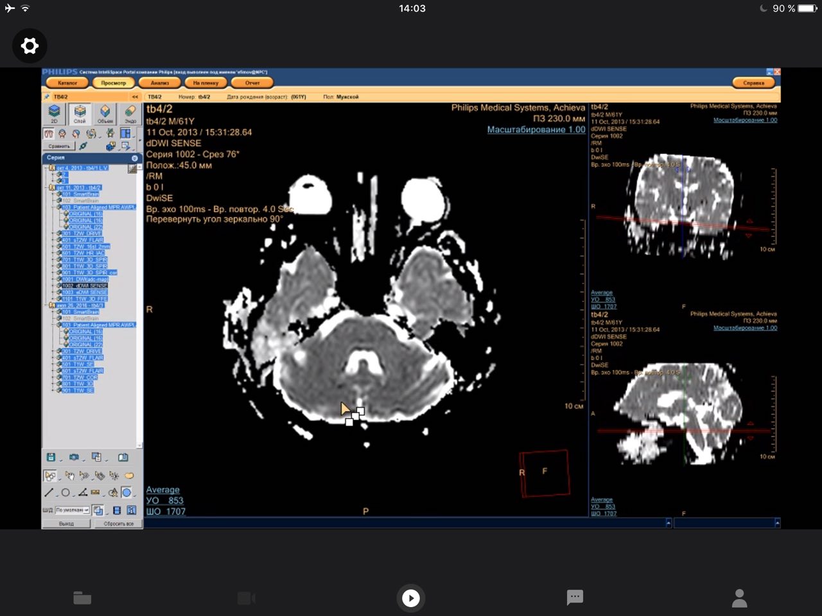Switch to the Эндо endoscopy view

coord(130,114)
